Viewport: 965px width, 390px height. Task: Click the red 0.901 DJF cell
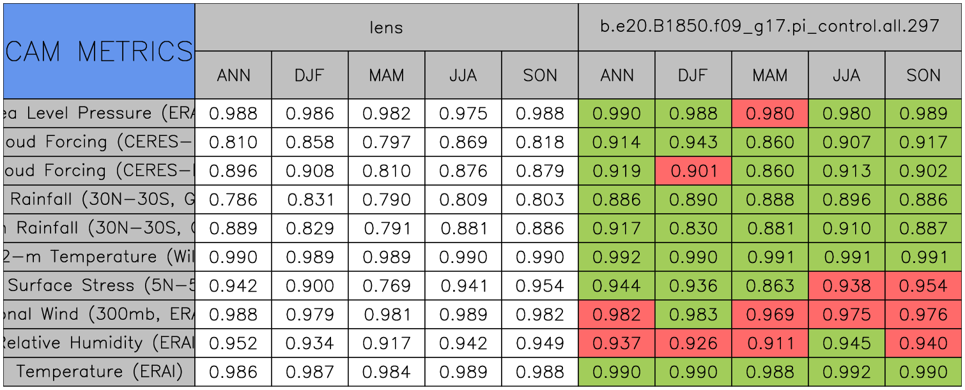(693, 171)
